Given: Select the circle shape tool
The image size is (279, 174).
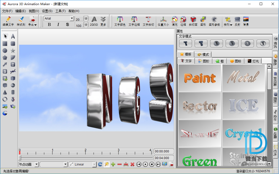Looking at the screenshot, I should (x=5, y=51).
